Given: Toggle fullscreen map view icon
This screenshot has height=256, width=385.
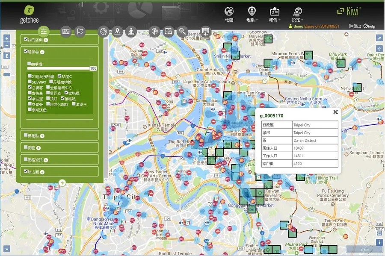Looking at the screenshot, I should (379, 38).
